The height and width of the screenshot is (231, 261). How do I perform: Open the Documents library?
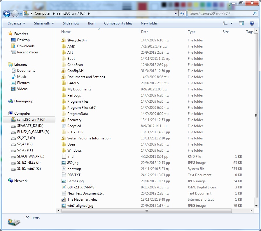[x=26, y=71]
